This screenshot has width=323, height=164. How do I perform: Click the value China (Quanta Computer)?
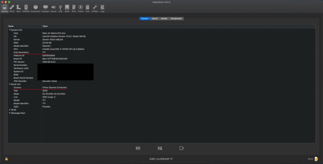click(55, 88)
